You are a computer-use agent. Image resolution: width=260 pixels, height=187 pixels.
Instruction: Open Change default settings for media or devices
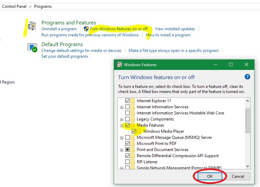coord(81,50)
